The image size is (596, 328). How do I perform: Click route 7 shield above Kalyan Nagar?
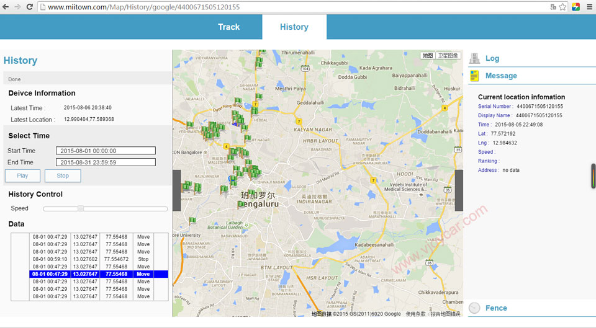299,122
